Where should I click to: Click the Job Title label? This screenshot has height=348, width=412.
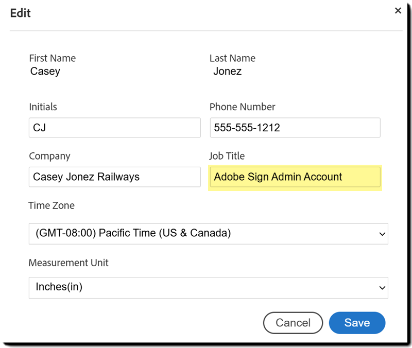pyautogui.click(x=227, y=156)
